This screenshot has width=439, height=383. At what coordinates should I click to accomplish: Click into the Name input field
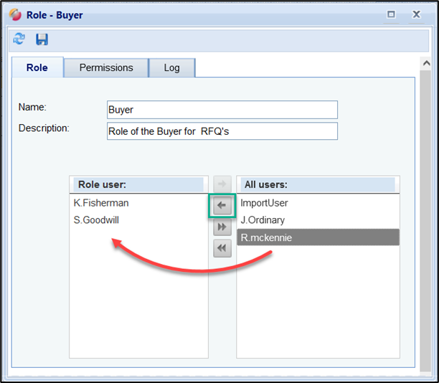222,110
